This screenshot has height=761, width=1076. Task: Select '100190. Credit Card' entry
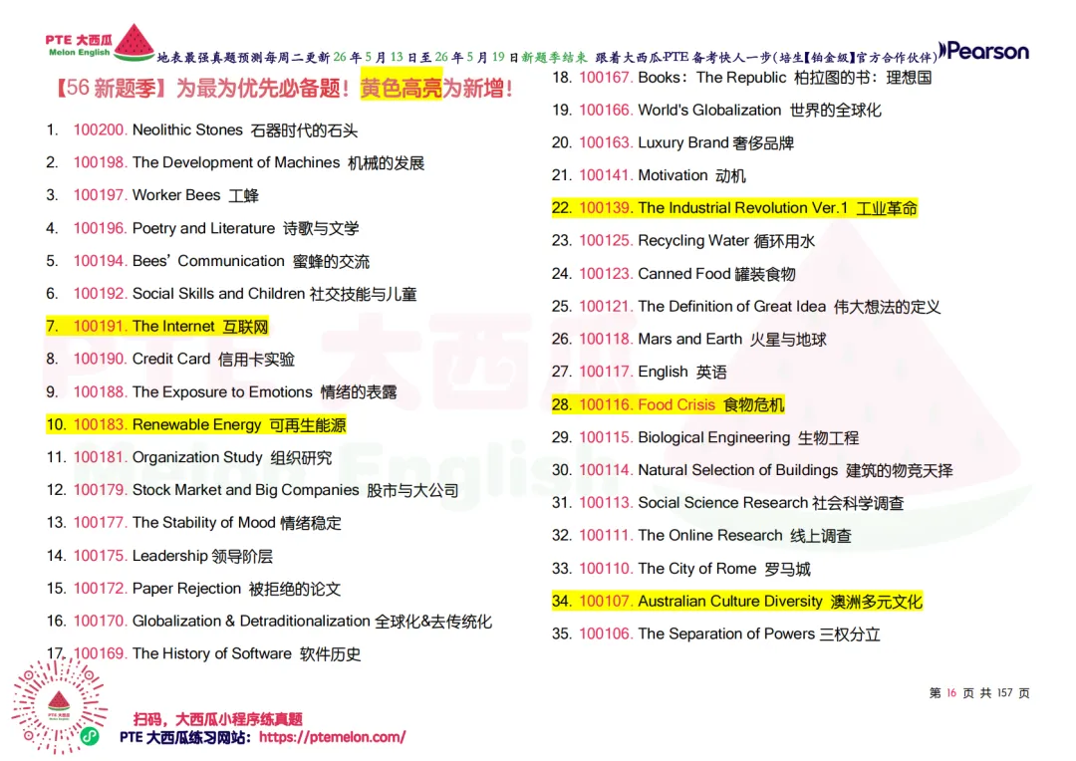click(x=170, y=359)
